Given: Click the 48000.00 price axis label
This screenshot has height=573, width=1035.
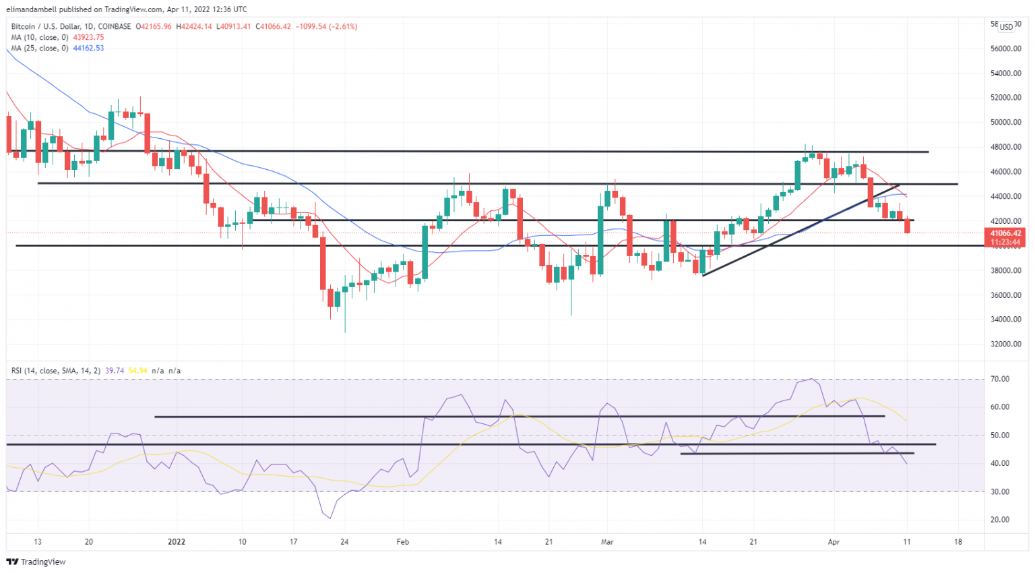Looking at the screenshot, I should [x=1005, y=147].
